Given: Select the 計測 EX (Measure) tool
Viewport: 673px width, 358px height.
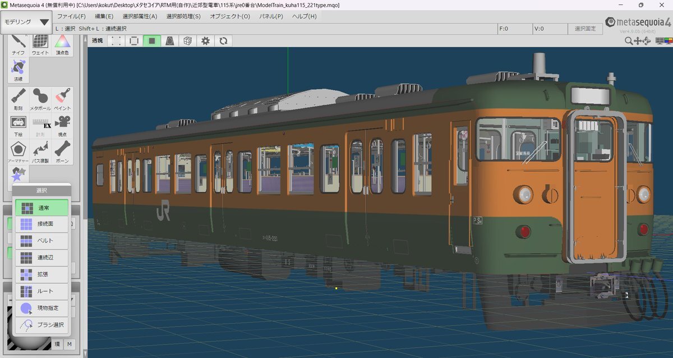Looking at the screenshot, I should 40,126.
